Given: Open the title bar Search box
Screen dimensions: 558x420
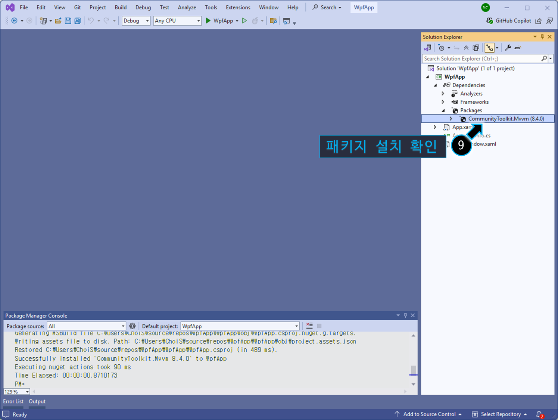Looking at the screenshot, I should [327, 7].
